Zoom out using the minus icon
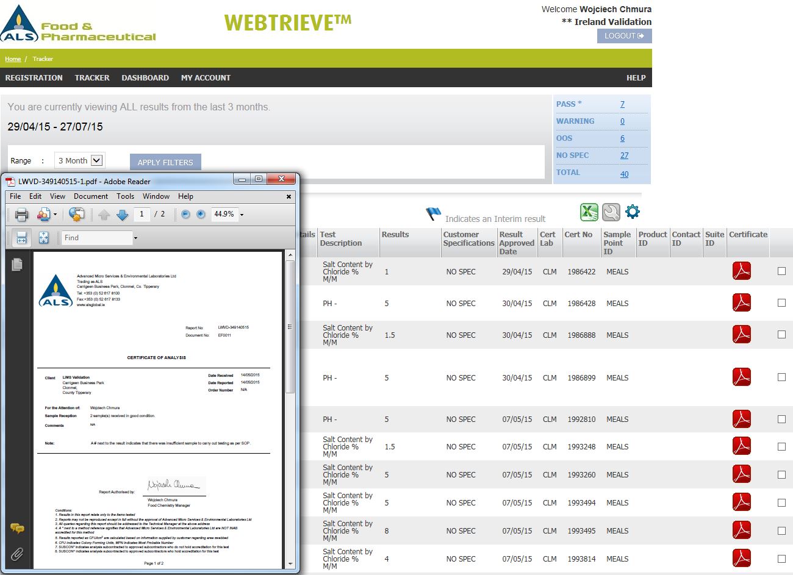 coord(185,214)
